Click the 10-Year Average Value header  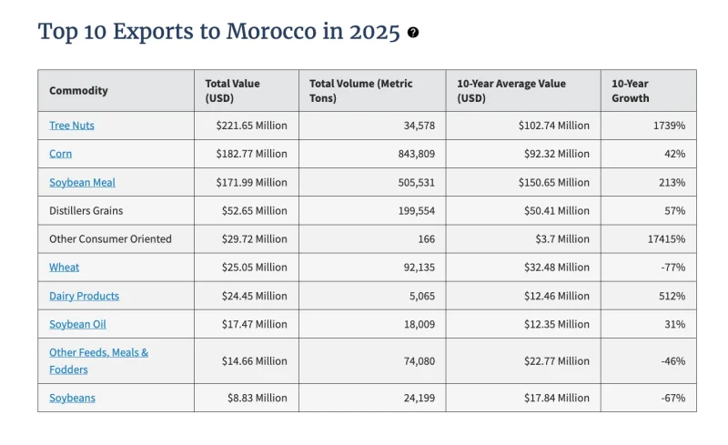511,91
